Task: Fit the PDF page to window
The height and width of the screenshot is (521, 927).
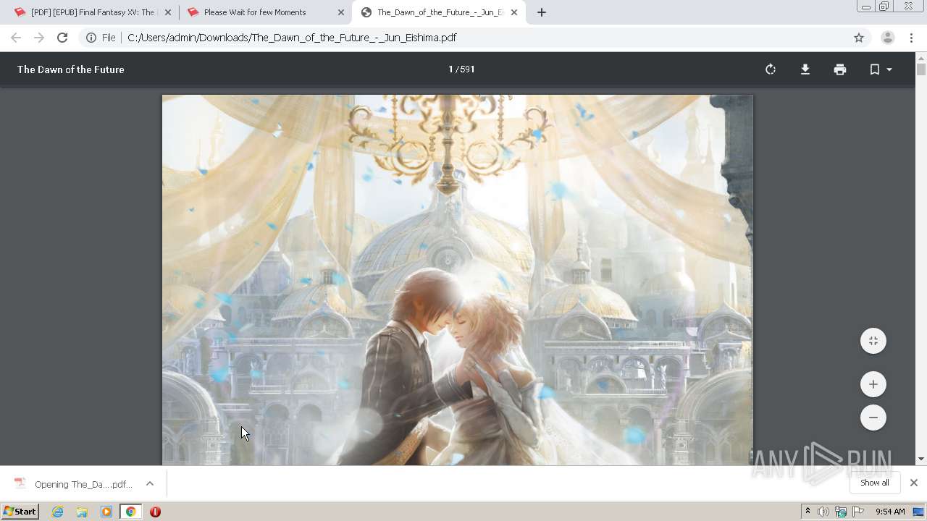Action: coord(873,341)
